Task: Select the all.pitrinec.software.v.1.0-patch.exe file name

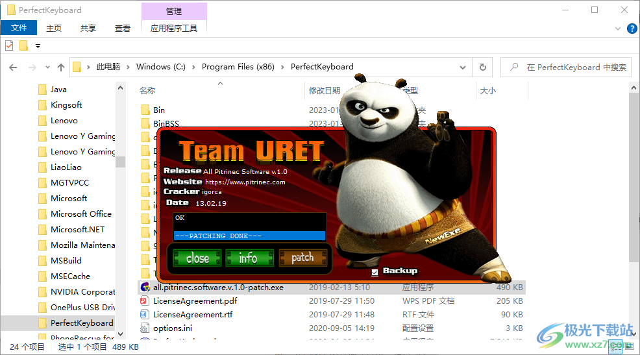Action: 218,288
